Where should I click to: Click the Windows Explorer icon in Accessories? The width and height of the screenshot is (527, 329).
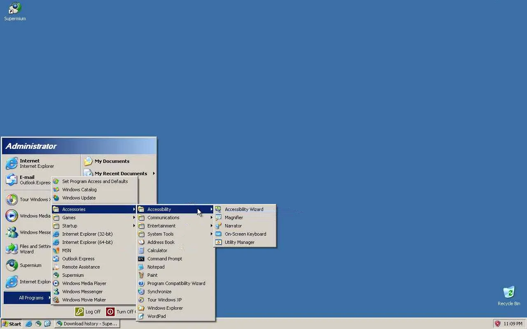coord(141,308)
